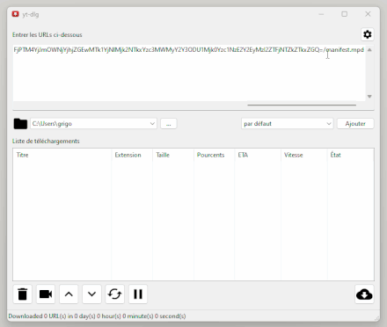Click the Ajouter button
The height and width of the screenshot is (327, 387).
tap(355, 124)
